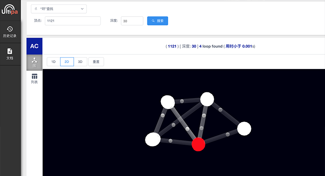Select the bottom-left white node

(x=153, y=139)
